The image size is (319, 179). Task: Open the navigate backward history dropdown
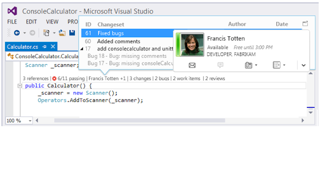25,33
